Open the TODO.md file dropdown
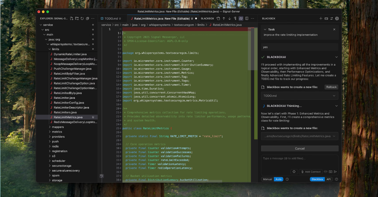This screenshot has width=378, height=197. (334, 96)
